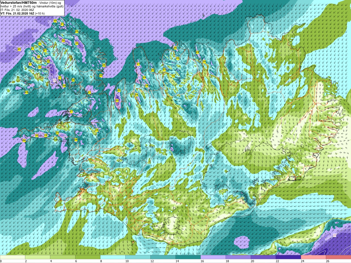This screenshot has width=351, height=263.
Task: Click the 12–14 m/s teal legend swatch
Action: [163, 258]
